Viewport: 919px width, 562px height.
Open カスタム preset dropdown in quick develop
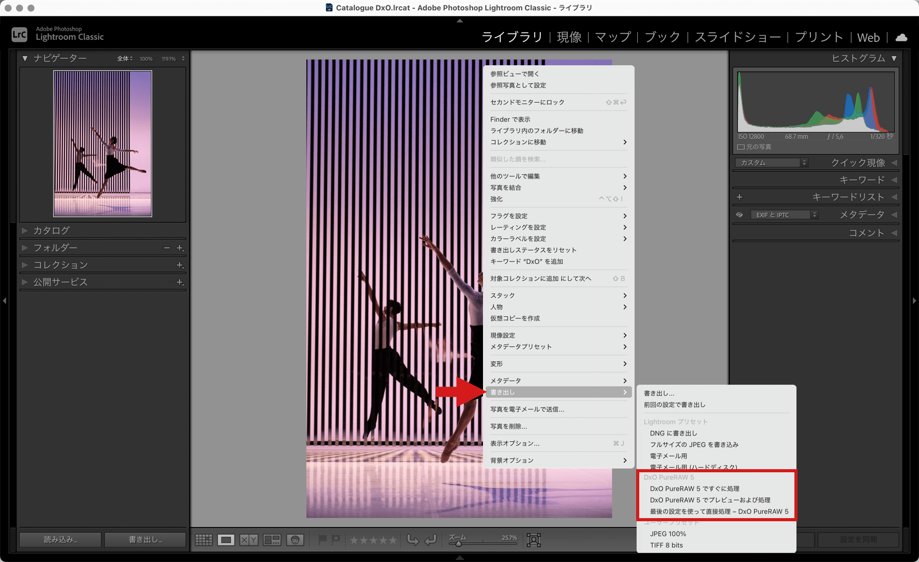(771, 163)
